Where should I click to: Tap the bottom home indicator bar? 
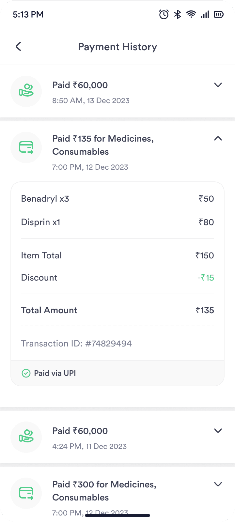[117, 515]
